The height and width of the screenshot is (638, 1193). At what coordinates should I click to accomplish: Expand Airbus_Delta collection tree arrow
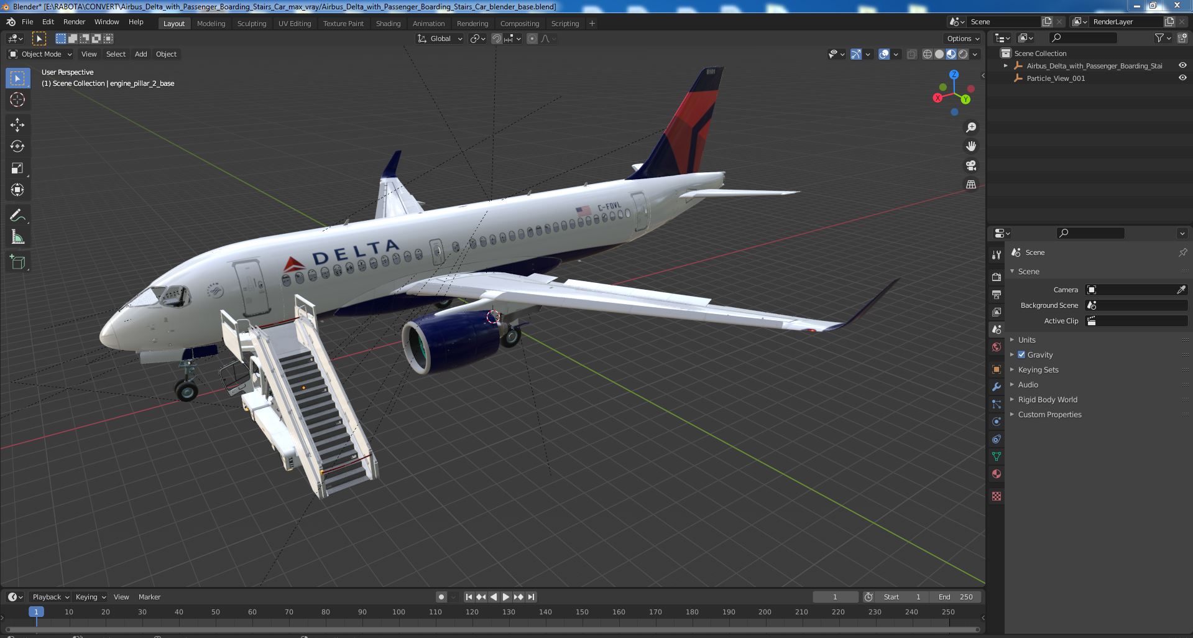coord(1006,65)
